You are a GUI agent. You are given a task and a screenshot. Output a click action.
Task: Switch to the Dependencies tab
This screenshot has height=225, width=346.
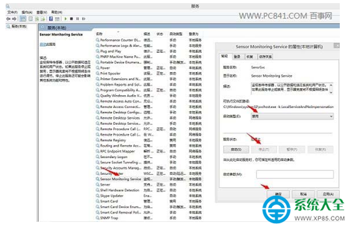click(266, 57)
